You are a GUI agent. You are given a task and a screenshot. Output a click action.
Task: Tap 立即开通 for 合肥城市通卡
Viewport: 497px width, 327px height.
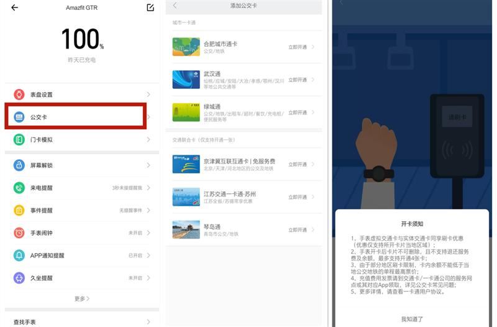298,47
